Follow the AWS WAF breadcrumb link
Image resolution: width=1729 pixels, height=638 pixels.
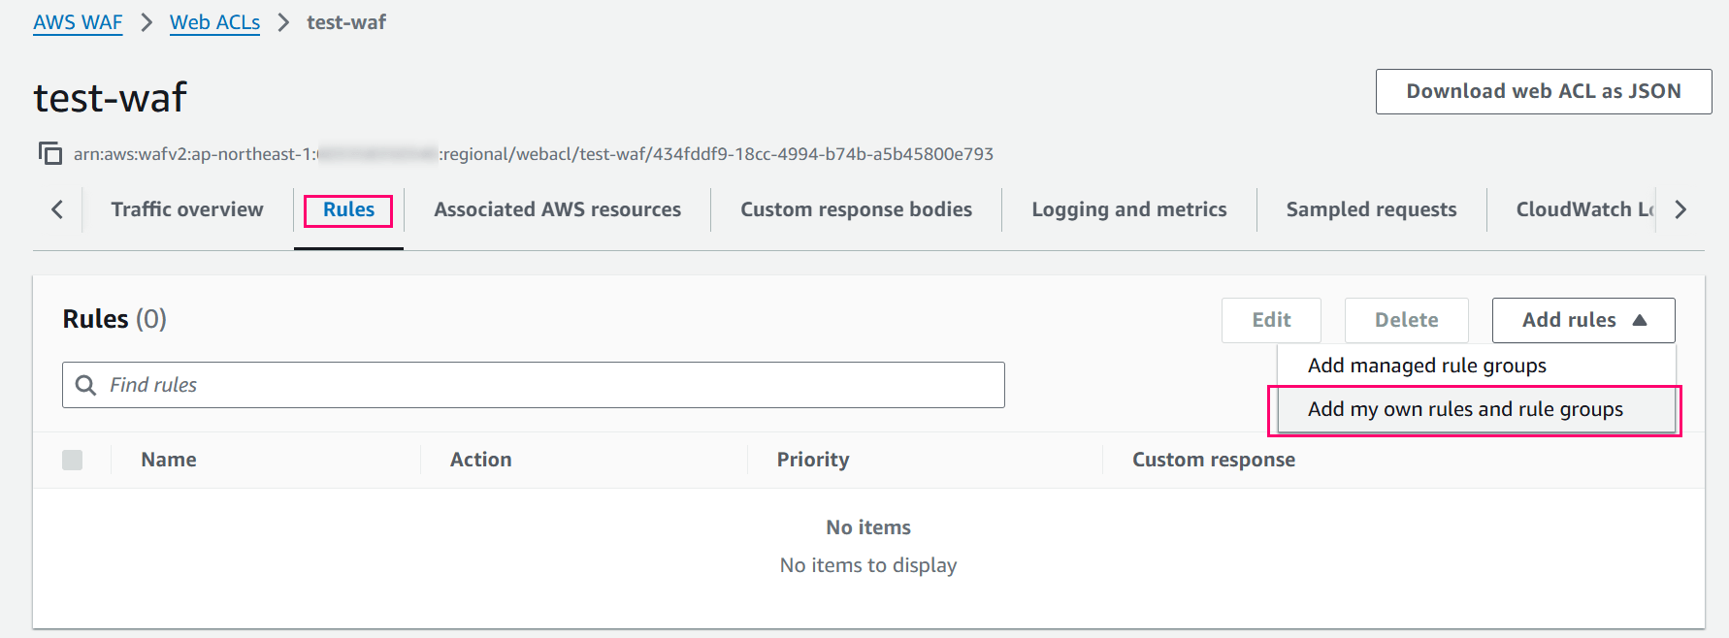[x=78, y=22]
